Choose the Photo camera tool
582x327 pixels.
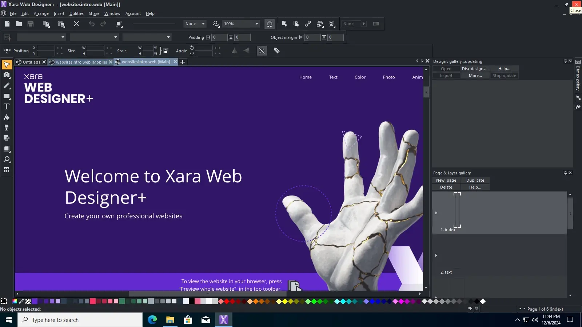pos(7,75)
